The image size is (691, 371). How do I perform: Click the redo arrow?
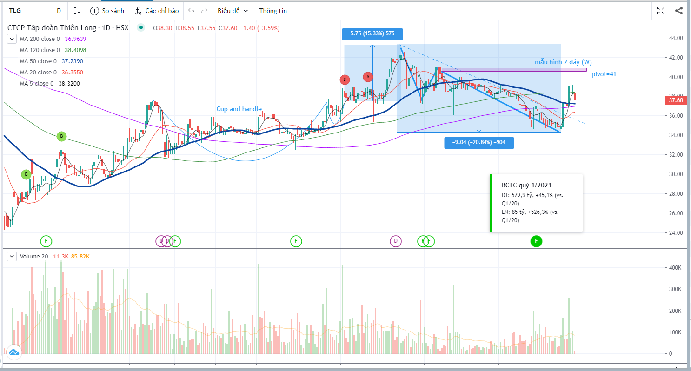[x=204, y=11]
